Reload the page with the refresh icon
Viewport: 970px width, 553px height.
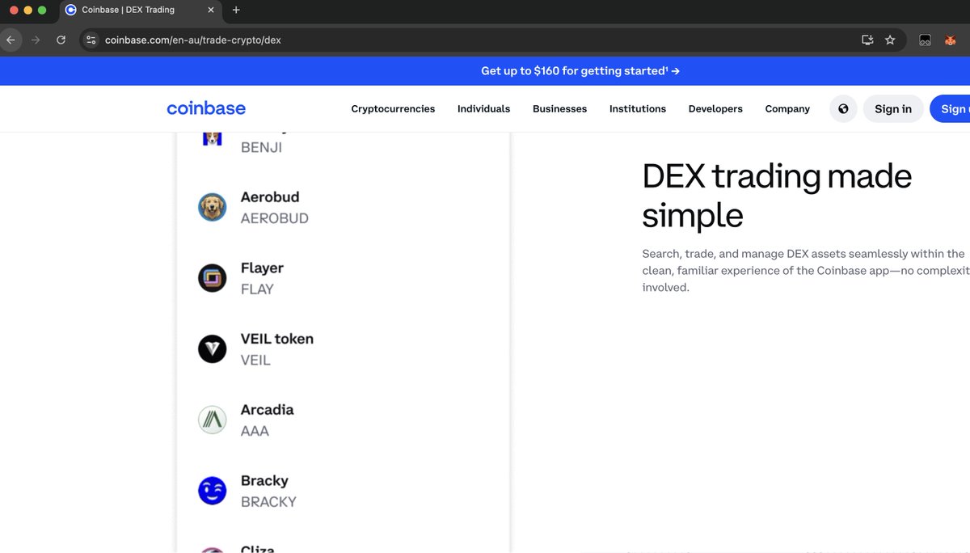pyautogui.click(x=61, y=40)
